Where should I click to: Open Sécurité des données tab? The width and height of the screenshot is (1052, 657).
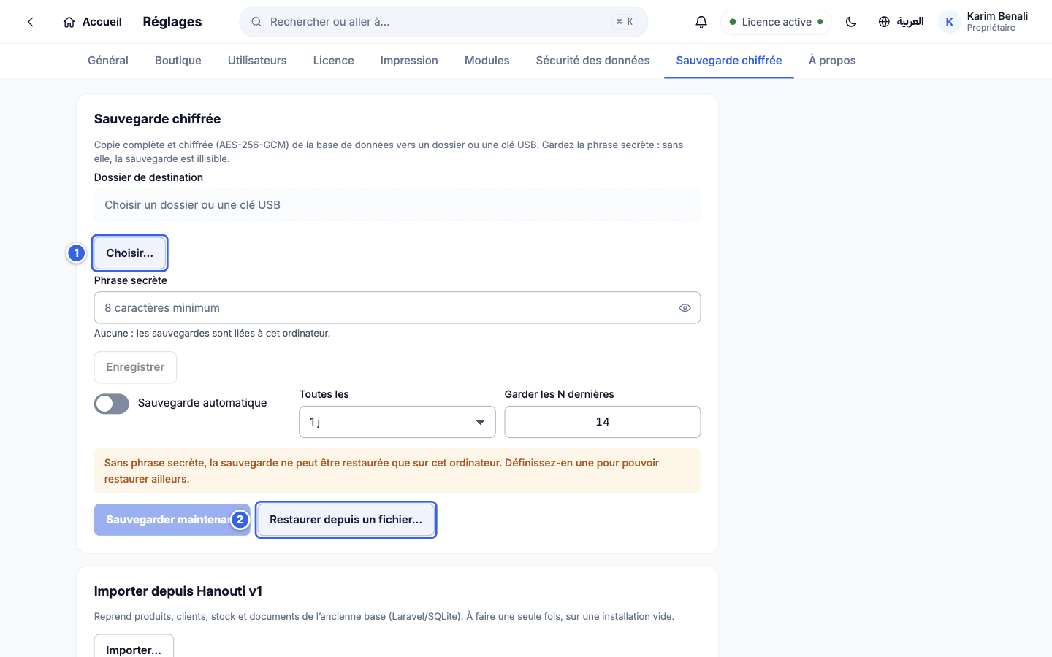pos(592,61)
